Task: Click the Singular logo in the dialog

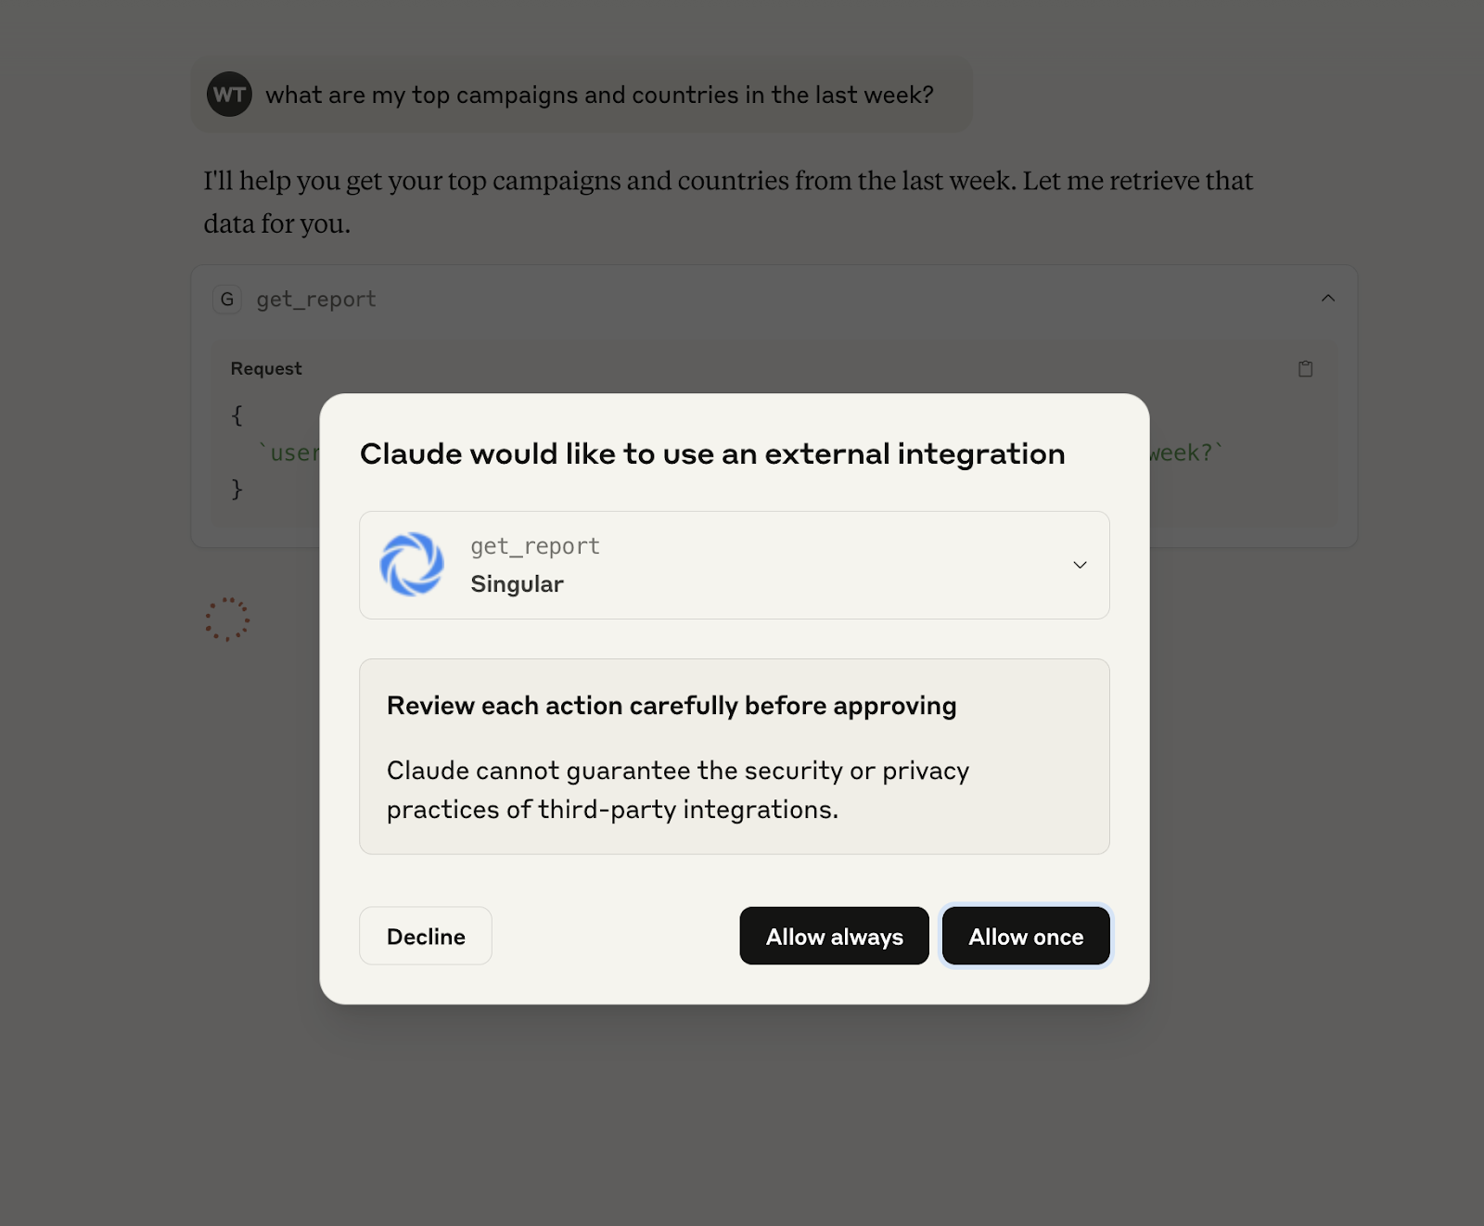Action: pos(412,565)
